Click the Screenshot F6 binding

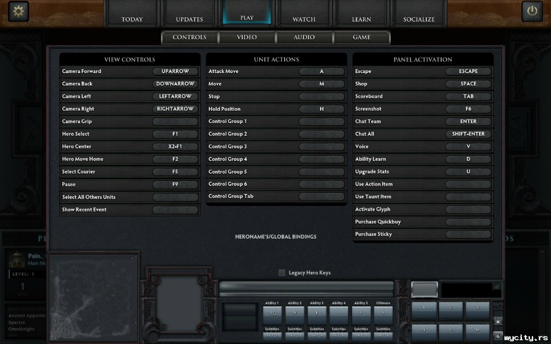468,109
